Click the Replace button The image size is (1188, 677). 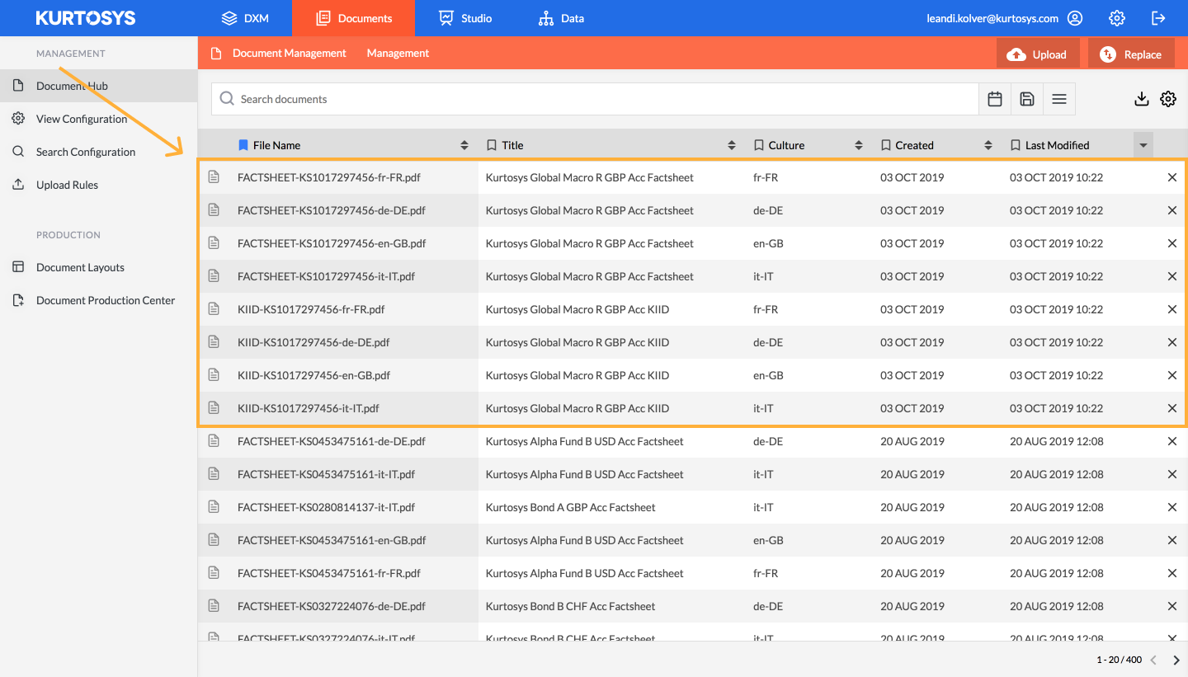[1131, 54]
